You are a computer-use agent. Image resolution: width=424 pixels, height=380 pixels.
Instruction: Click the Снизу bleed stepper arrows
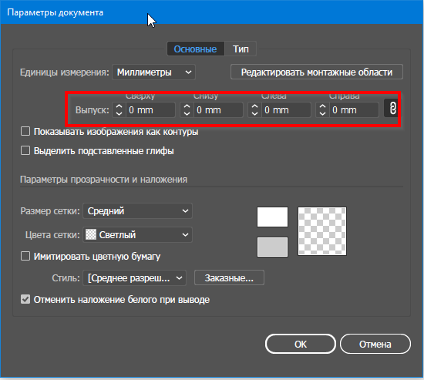[x=187, y=109]
